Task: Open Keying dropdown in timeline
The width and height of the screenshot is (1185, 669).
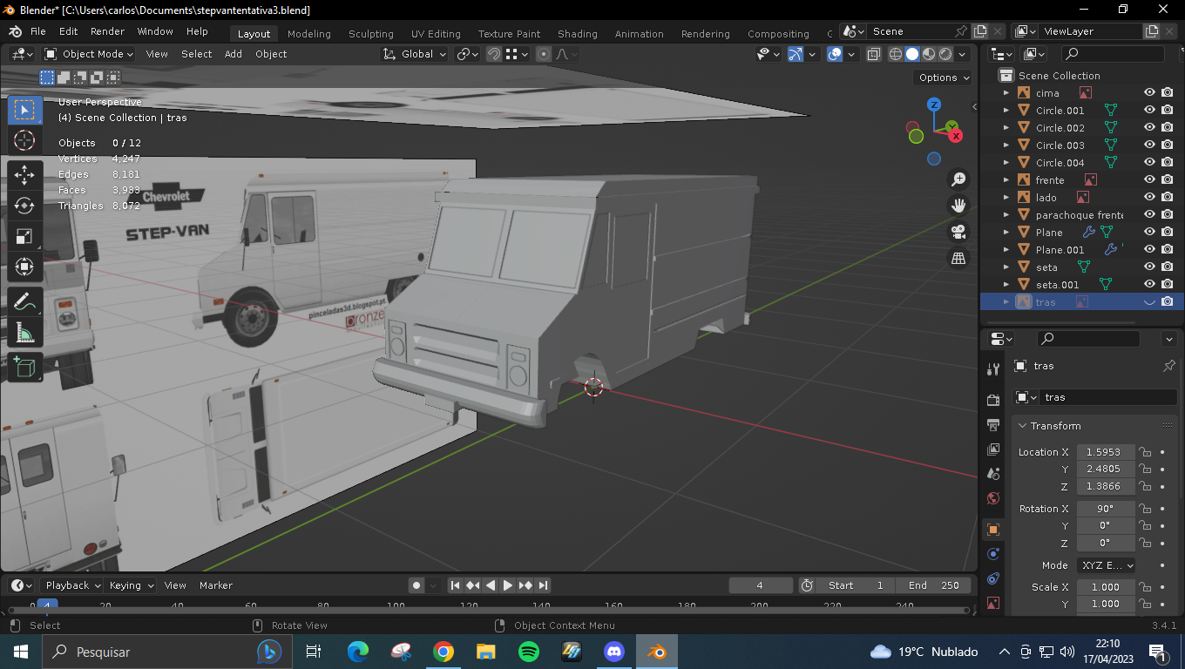Action: pos(132,585)
